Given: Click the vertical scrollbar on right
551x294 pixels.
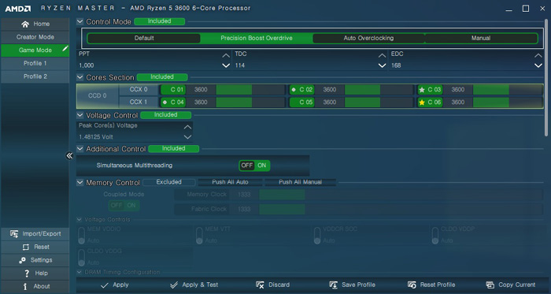Looking at the screenshot, I should (x=545, y=77).
